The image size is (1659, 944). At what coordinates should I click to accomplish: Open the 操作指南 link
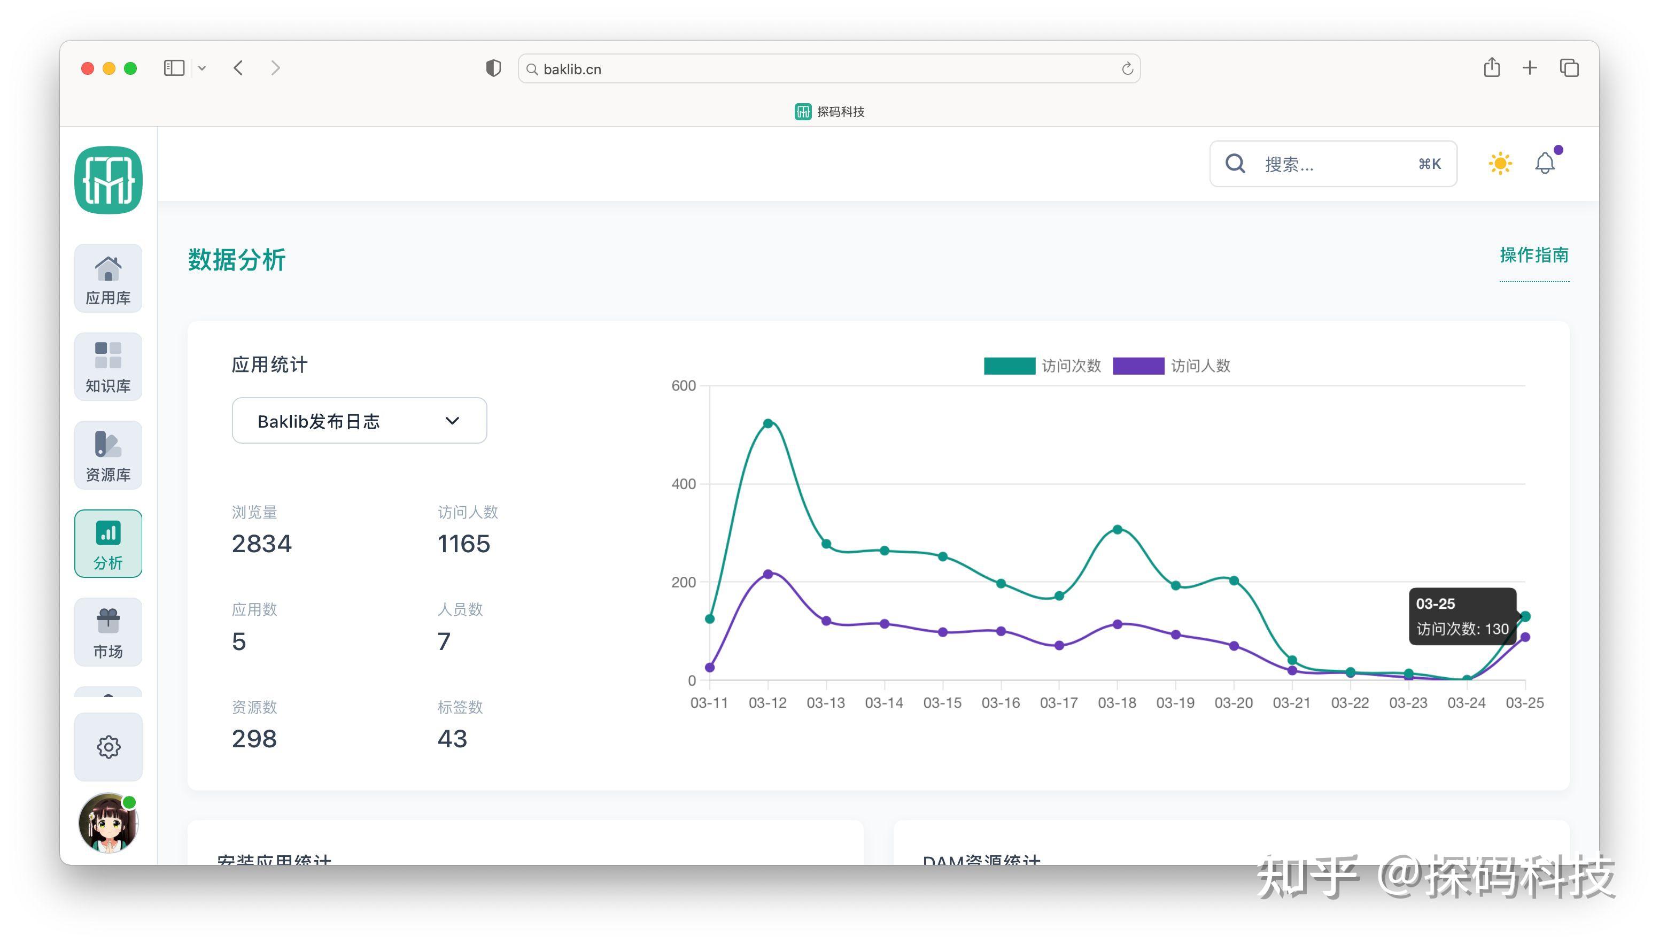click(x=1533, y=256)
